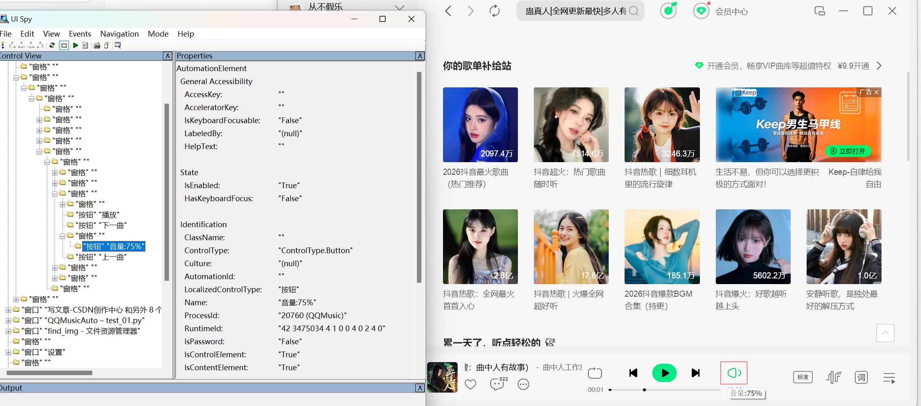
Task: Open playlist "2026抖音最火歌曲 (热门推荐)" cover
Action: pyautogui.click(x=480, y=125)
